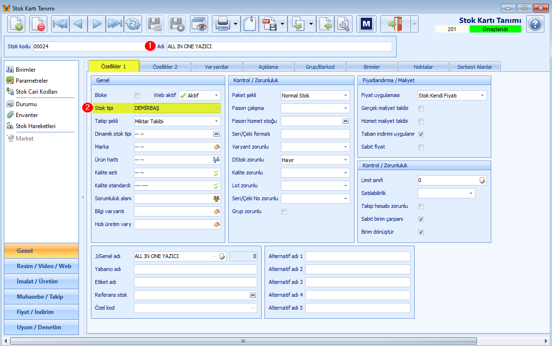Viewport: 552px width, 346px height.
Task: Open the Fiyat uygulaması dropdown
Action: click(482, 96)
